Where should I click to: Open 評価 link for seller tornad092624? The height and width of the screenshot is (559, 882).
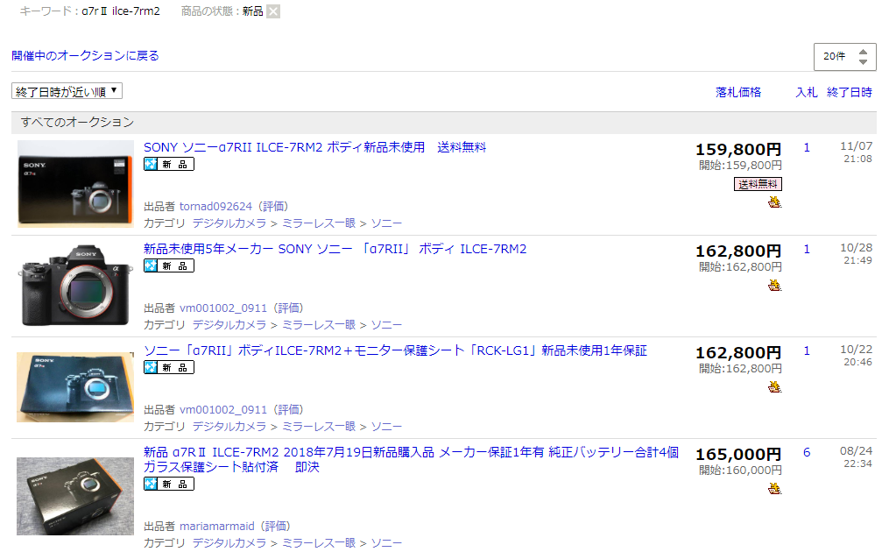[272, 207]
